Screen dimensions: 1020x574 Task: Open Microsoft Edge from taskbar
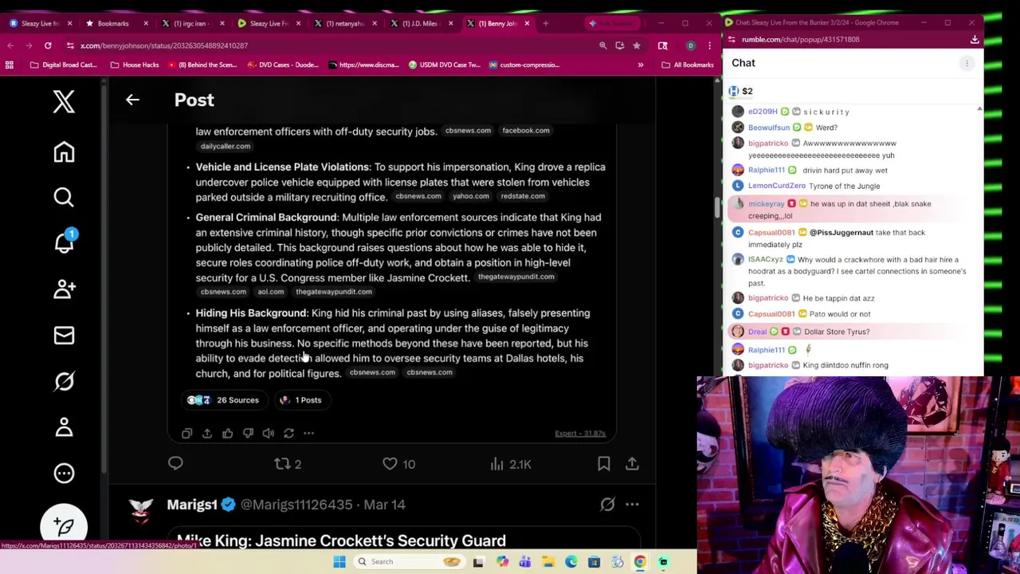click(571, 561)
